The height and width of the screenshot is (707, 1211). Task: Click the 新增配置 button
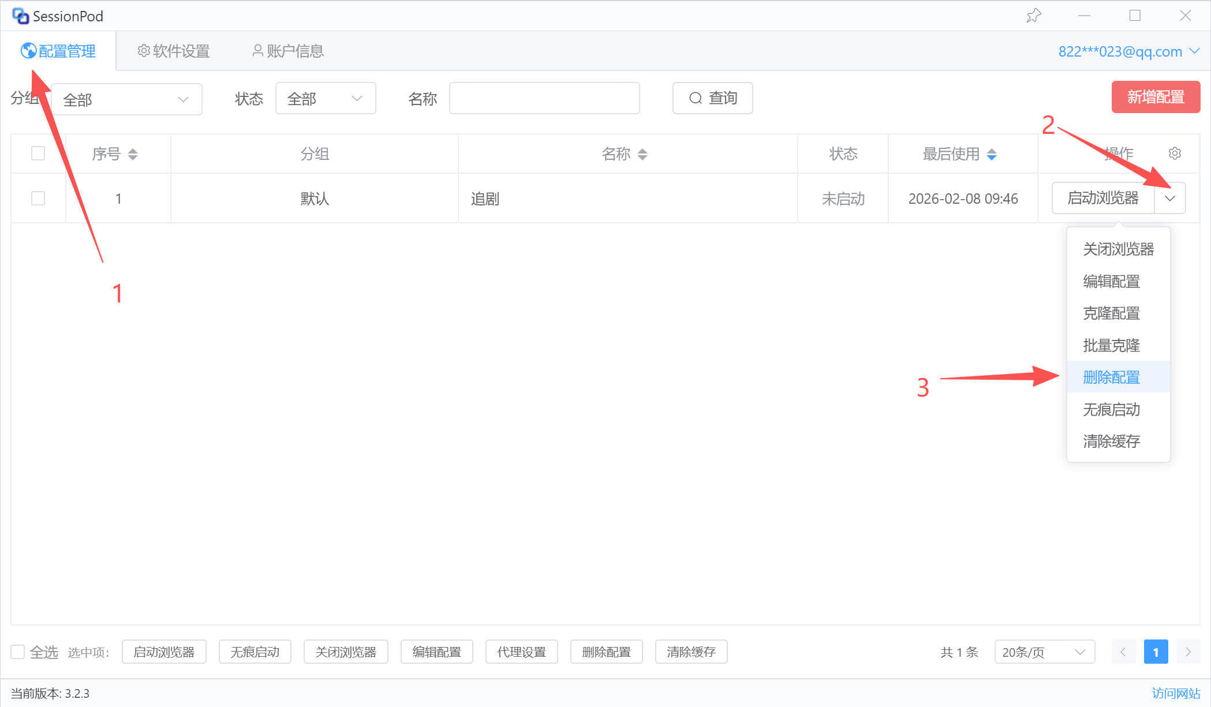(x=1155, y=97)
